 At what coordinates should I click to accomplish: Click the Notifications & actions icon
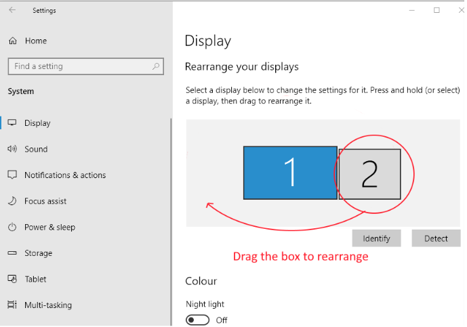click(12, 175)
